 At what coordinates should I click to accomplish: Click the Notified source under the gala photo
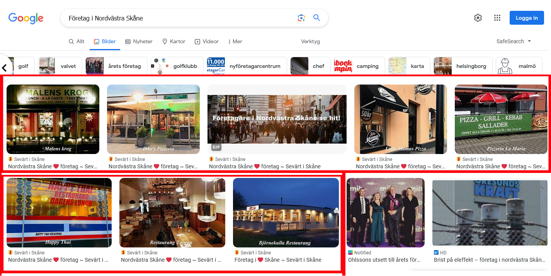tap(360, 253)
